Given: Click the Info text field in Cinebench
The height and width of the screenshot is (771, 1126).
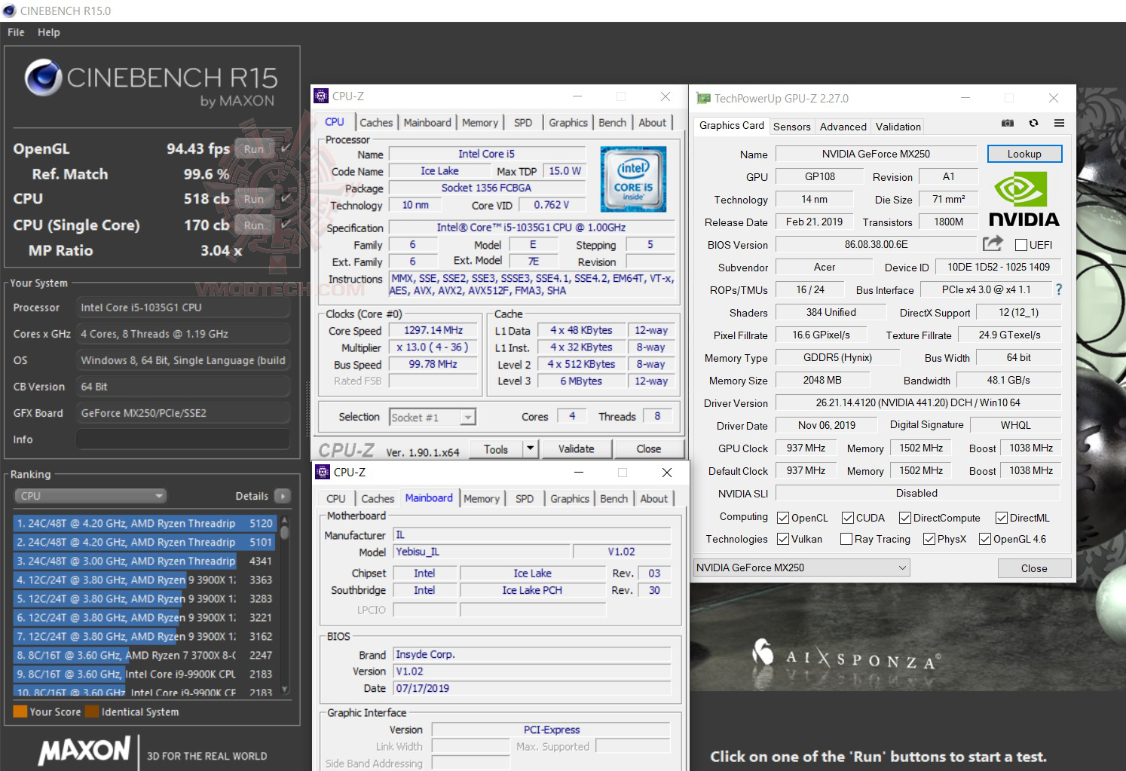Looking at the screenshot, I should click(182, 439).
